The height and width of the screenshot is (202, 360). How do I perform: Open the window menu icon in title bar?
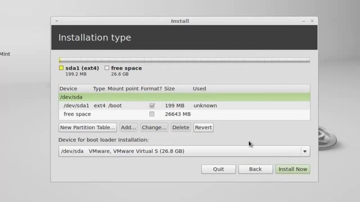(57, 21)
